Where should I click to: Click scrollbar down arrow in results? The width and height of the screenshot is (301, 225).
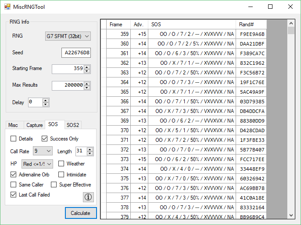coord(291,215)
